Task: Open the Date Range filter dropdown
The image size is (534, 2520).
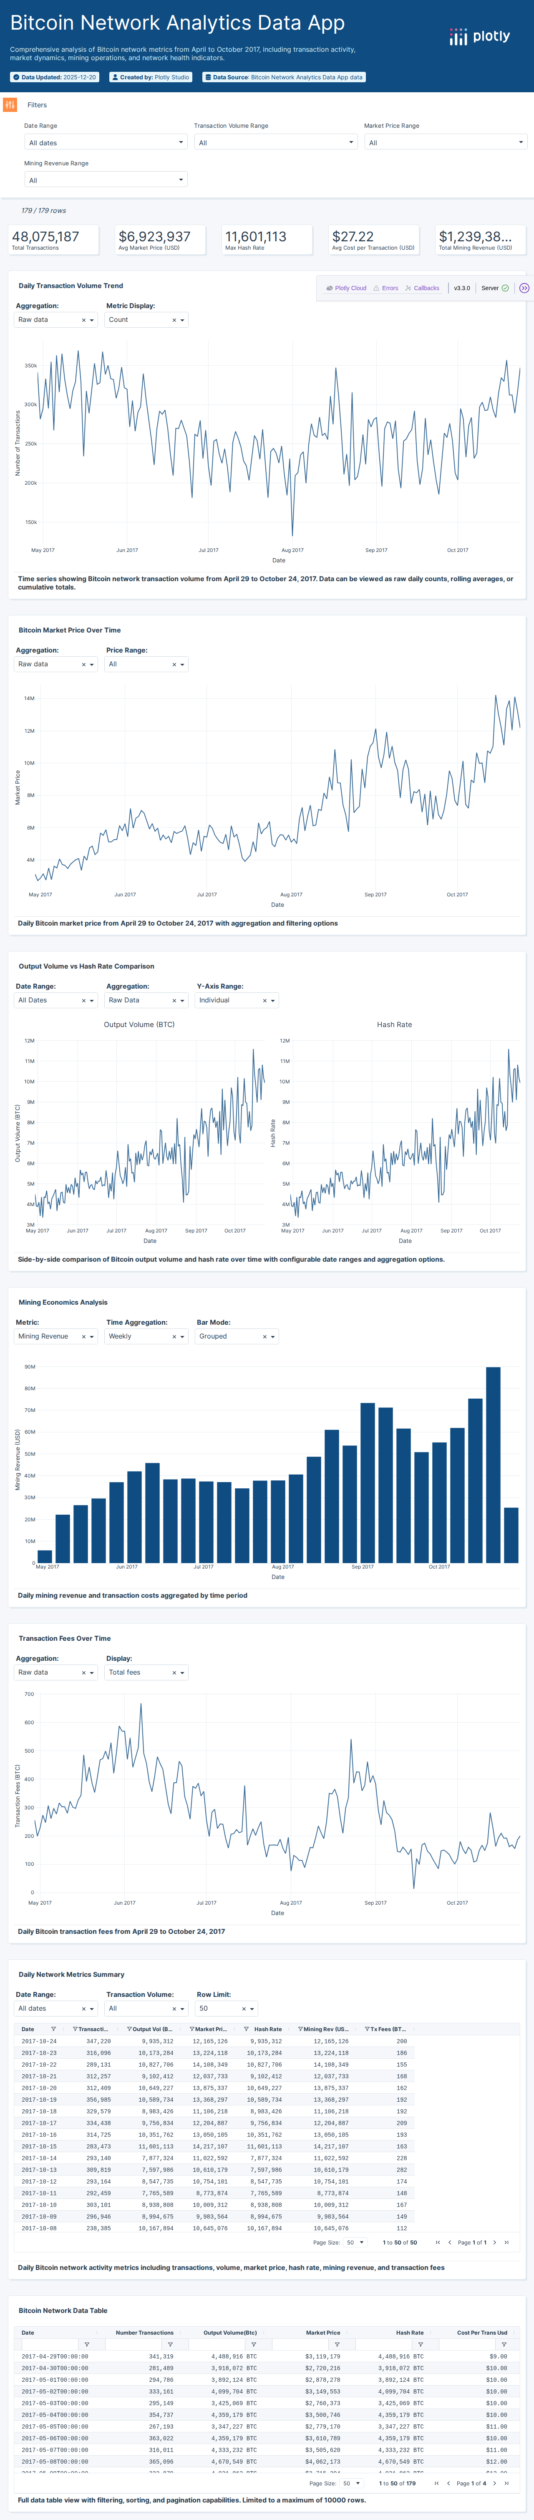Action: pos(105,143)
